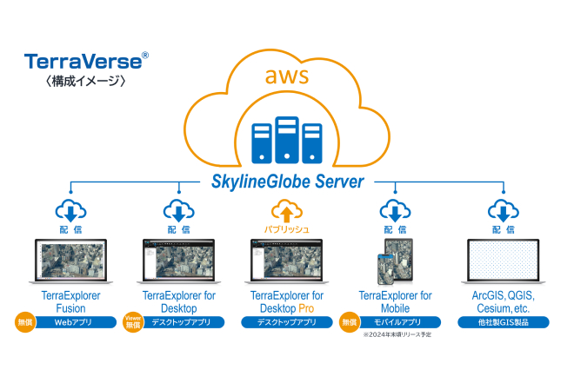Click the download cloud icon above TerraExplorer Fusion
Screen dimensions: 574x383
pos(70,211)
